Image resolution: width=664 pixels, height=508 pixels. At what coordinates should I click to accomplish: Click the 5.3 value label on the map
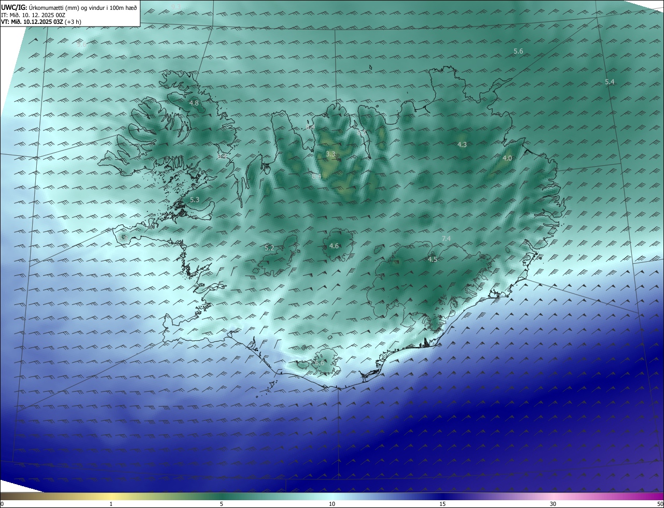195,199
